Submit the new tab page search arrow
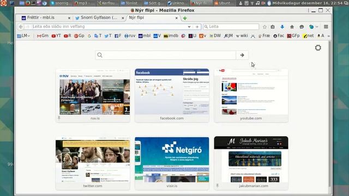Viewport: 349px width, 196px height. (x=242, y=55)
